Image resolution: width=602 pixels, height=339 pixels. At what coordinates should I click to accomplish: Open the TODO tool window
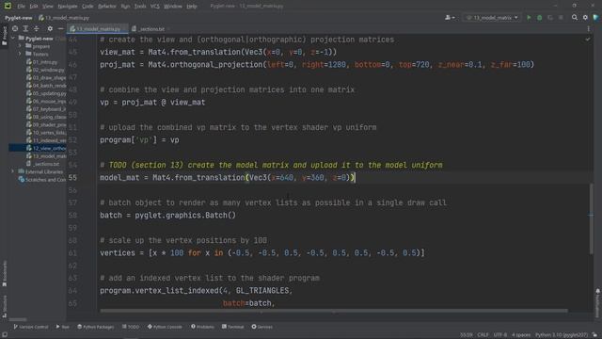(x=131, y=327)
